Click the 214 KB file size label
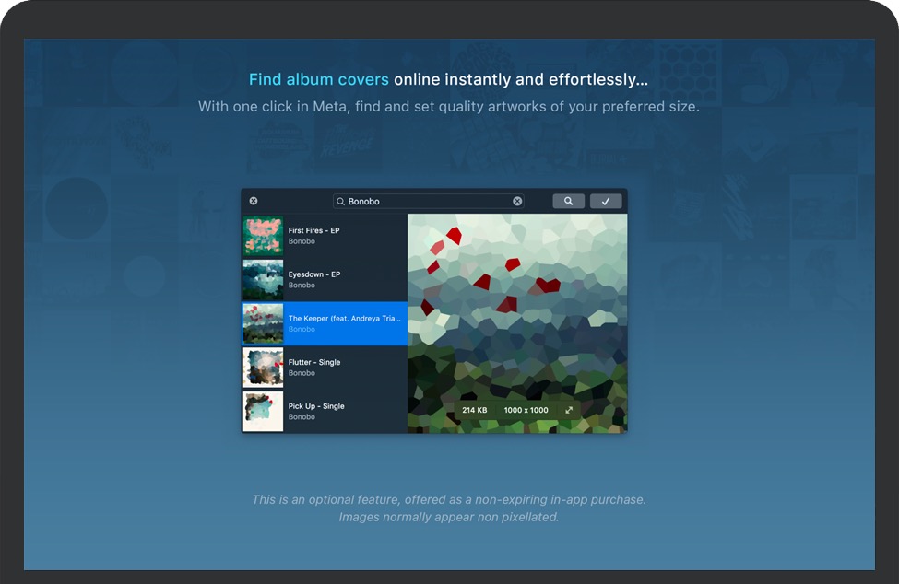This screenshot has height=584, width=899. (x=475, y=410)
